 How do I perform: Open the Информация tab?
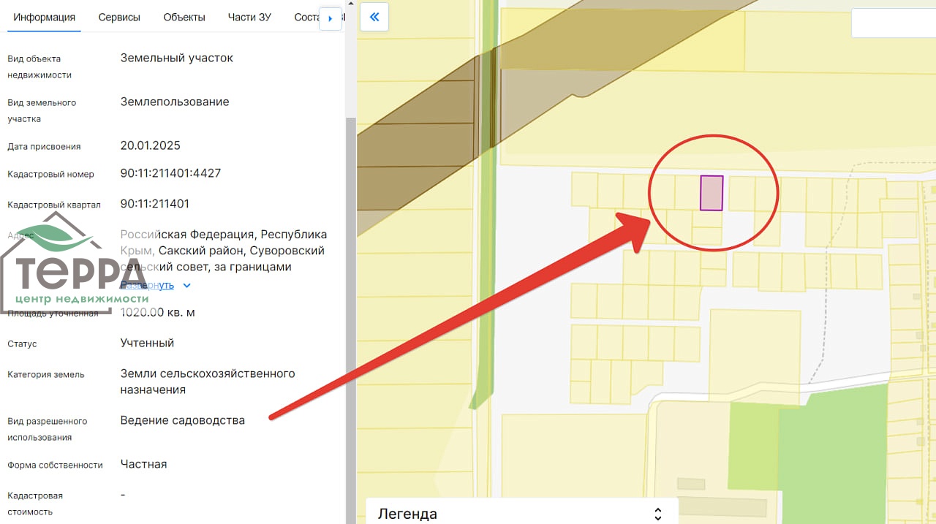[44, 18]
